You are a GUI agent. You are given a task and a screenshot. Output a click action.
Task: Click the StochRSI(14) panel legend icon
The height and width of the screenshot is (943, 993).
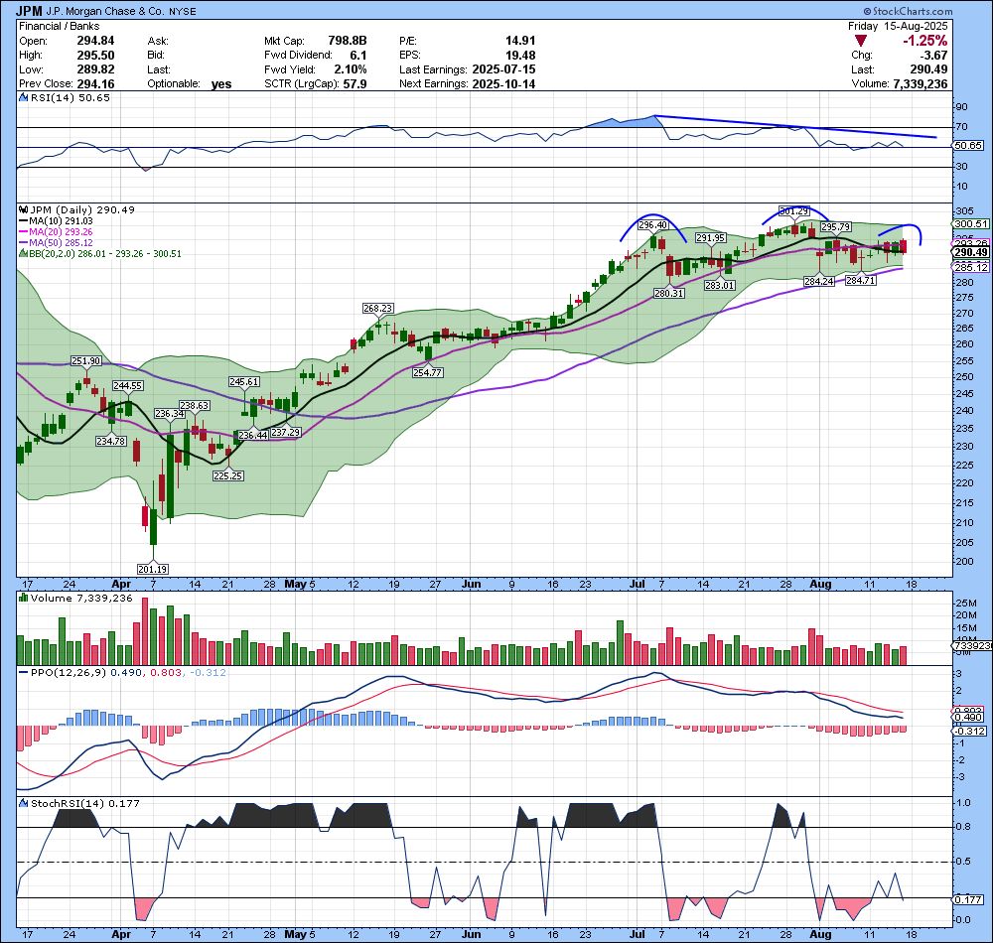click(24, 804)
